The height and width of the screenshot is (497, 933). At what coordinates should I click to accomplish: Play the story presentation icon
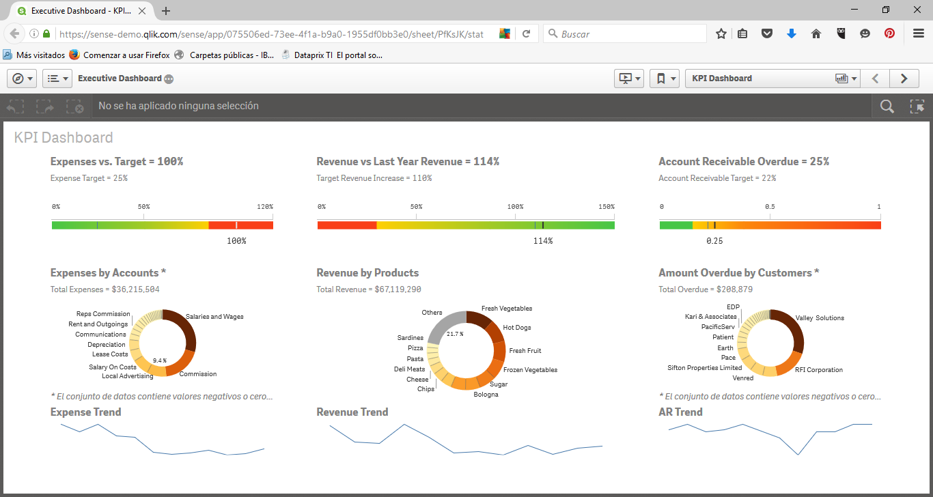click(x=624, y=78)
